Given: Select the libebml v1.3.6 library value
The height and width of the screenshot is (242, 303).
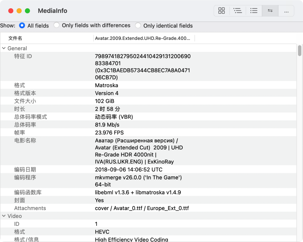Looking at the screenshot, I should (138, 193).
